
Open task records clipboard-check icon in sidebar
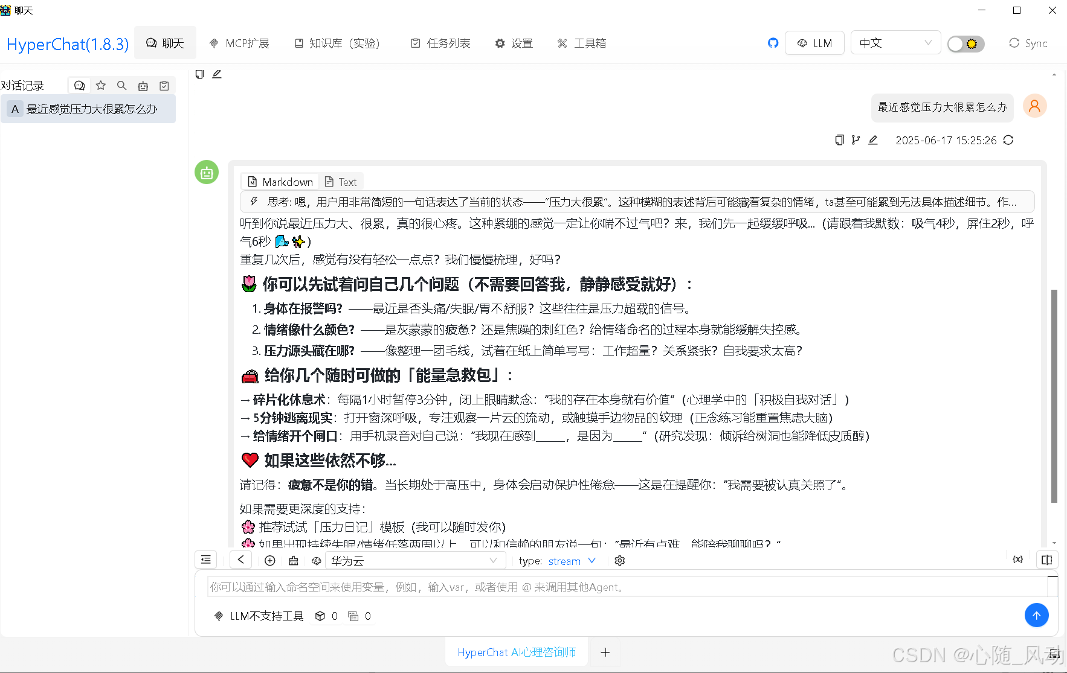click(164, 86)
